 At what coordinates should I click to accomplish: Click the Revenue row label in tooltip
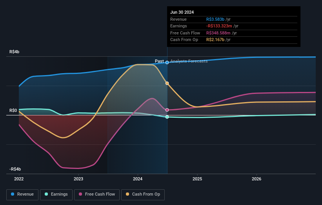coord(178,19)
